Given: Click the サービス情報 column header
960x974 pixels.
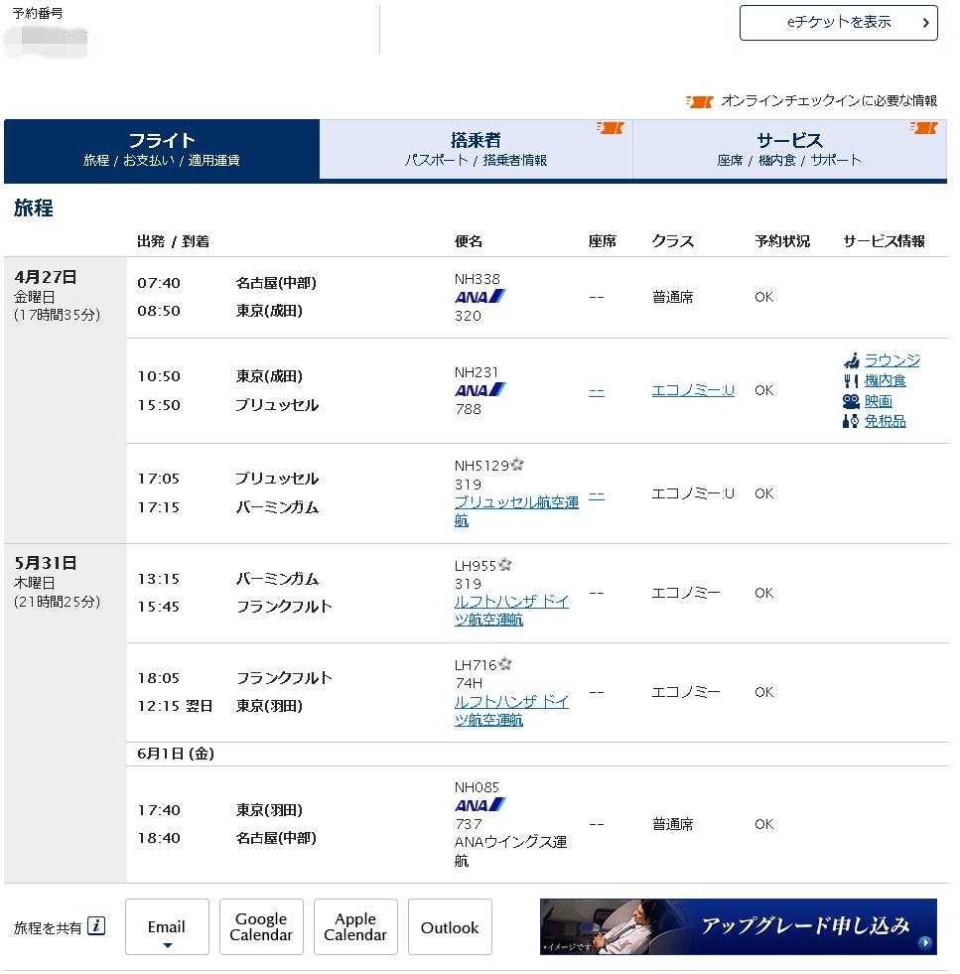Looking at the screenshot, I should tap(885, 241).
